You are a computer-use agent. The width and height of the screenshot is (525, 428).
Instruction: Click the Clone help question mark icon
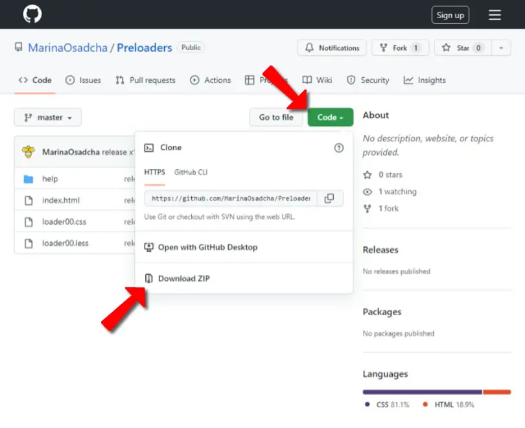(338, 148)
